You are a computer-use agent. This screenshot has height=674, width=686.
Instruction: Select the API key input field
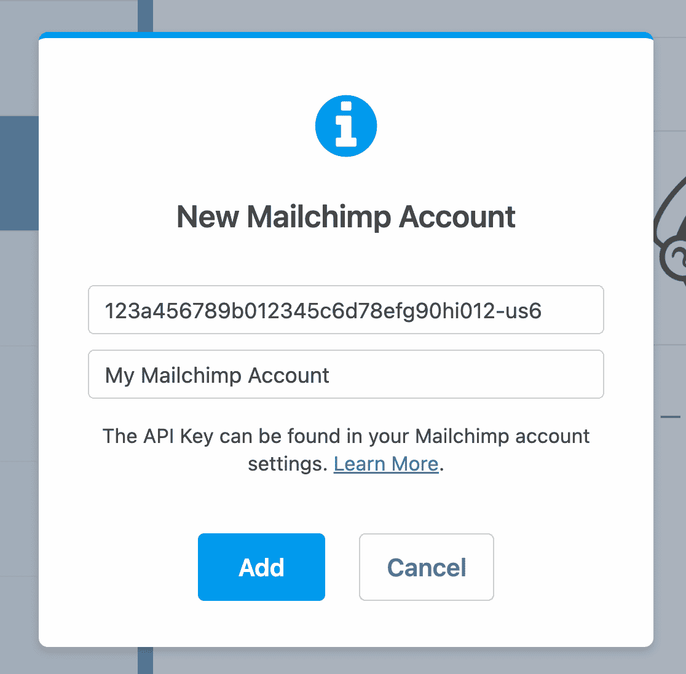click(346, 310)
